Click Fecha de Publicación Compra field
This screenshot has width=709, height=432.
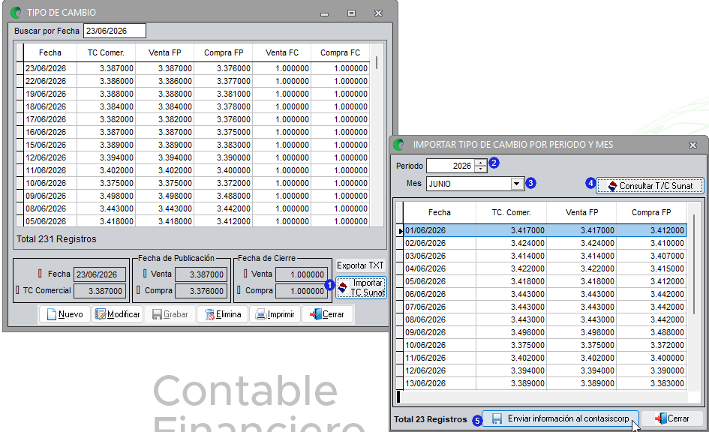point(200,290)
